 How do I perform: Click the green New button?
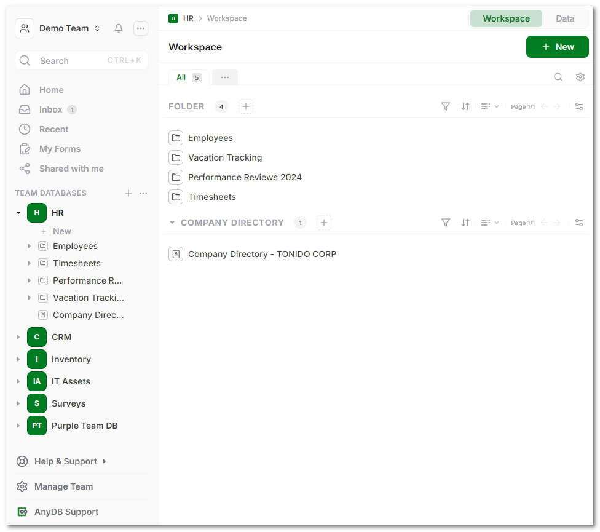click(x=557, y=47)
